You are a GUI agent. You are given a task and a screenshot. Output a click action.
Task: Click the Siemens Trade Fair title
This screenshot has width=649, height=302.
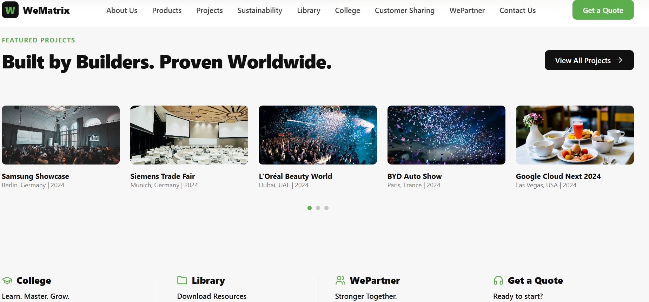coord(163,176)
